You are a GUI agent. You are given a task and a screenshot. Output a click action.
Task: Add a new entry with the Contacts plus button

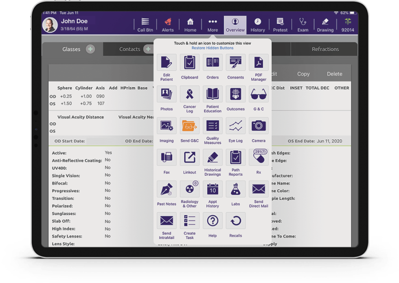click(147, 49)
